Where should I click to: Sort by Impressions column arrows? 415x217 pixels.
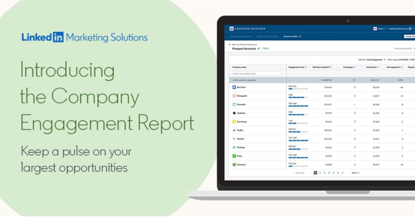(x=378, y=67)
